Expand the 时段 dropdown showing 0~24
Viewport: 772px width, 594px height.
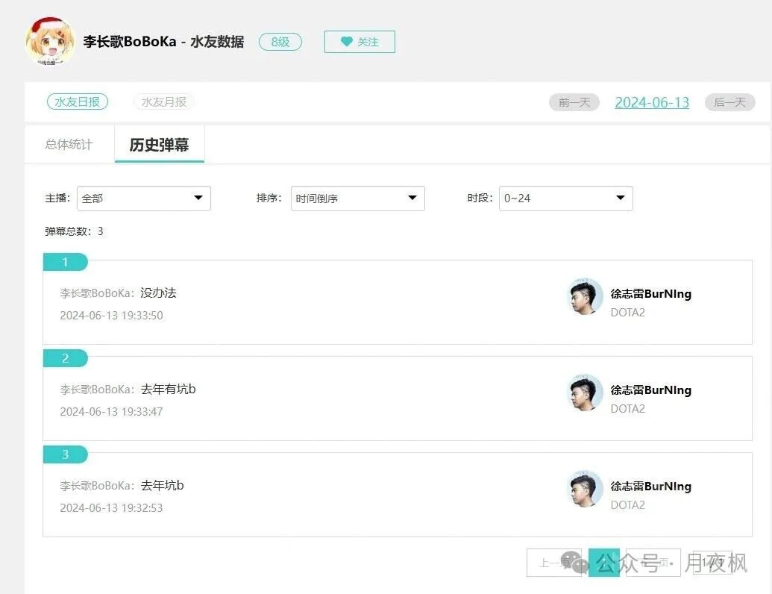tap(566, 198)
